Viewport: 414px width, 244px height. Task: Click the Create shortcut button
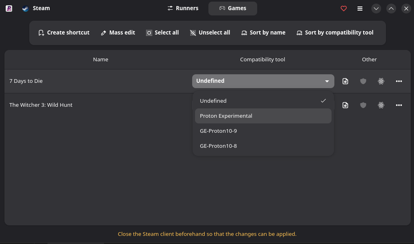click(x=64, y=33)
